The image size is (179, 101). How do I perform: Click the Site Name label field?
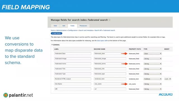click(x=73, y=84)
